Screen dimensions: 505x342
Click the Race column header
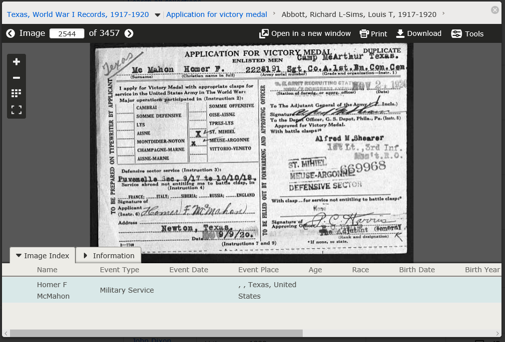360,270
